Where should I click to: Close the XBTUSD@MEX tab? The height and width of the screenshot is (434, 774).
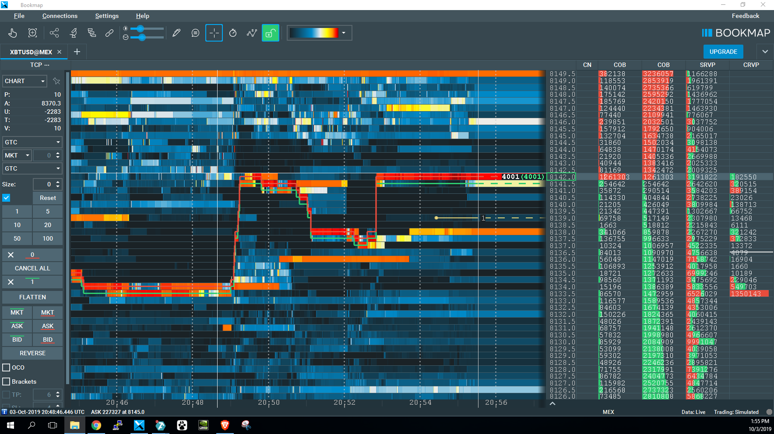tap(60, 52)
